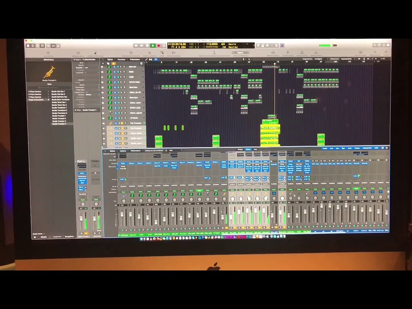Mute the SYNTH PADS track

[119, 82]
